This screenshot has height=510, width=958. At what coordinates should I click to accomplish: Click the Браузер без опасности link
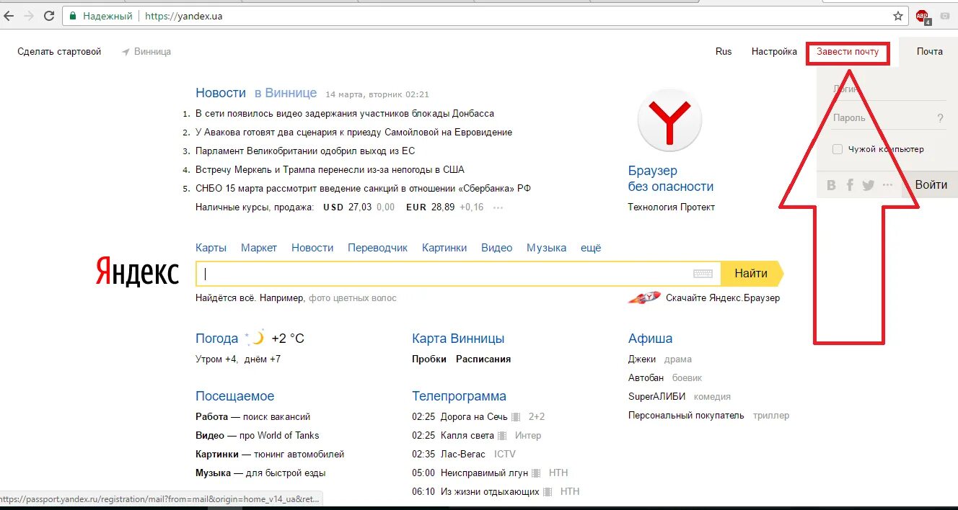671,179
